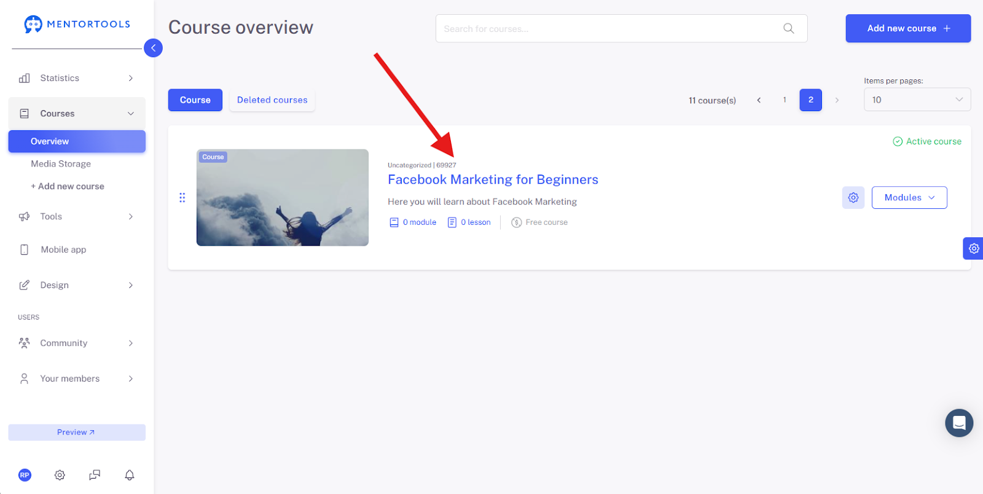Expand the Community menu chevron
This screenshot has height=494, width=983.
click(131, 343)
